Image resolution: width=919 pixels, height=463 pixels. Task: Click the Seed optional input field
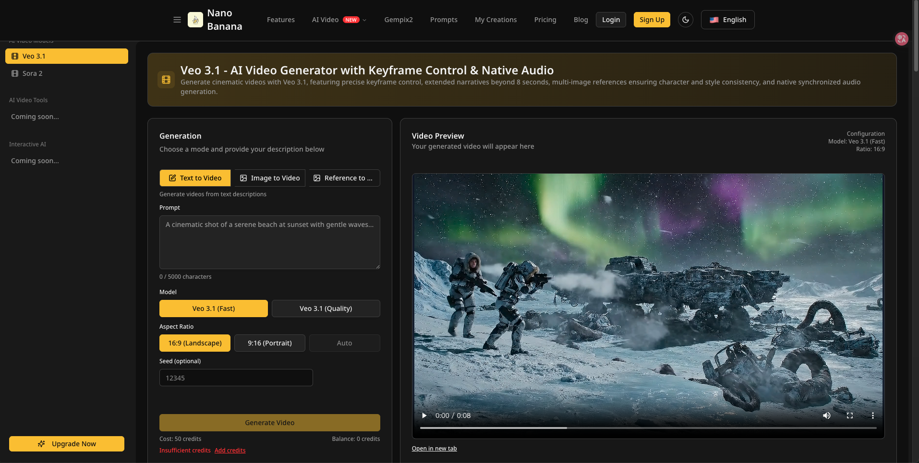(x=236, y=378)
